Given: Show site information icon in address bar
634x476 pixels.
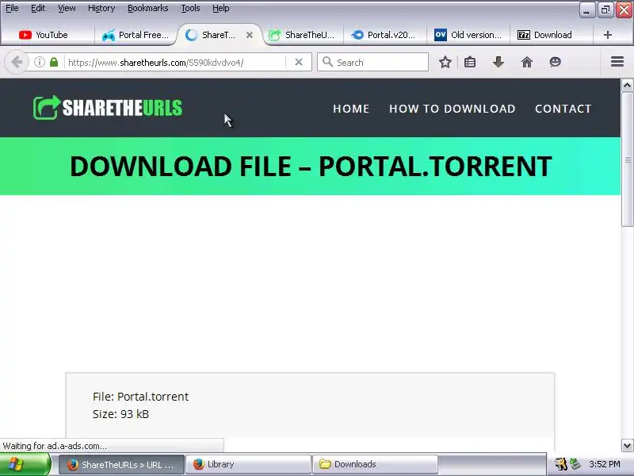Looking at the screenshot, I should pos(39,63).
